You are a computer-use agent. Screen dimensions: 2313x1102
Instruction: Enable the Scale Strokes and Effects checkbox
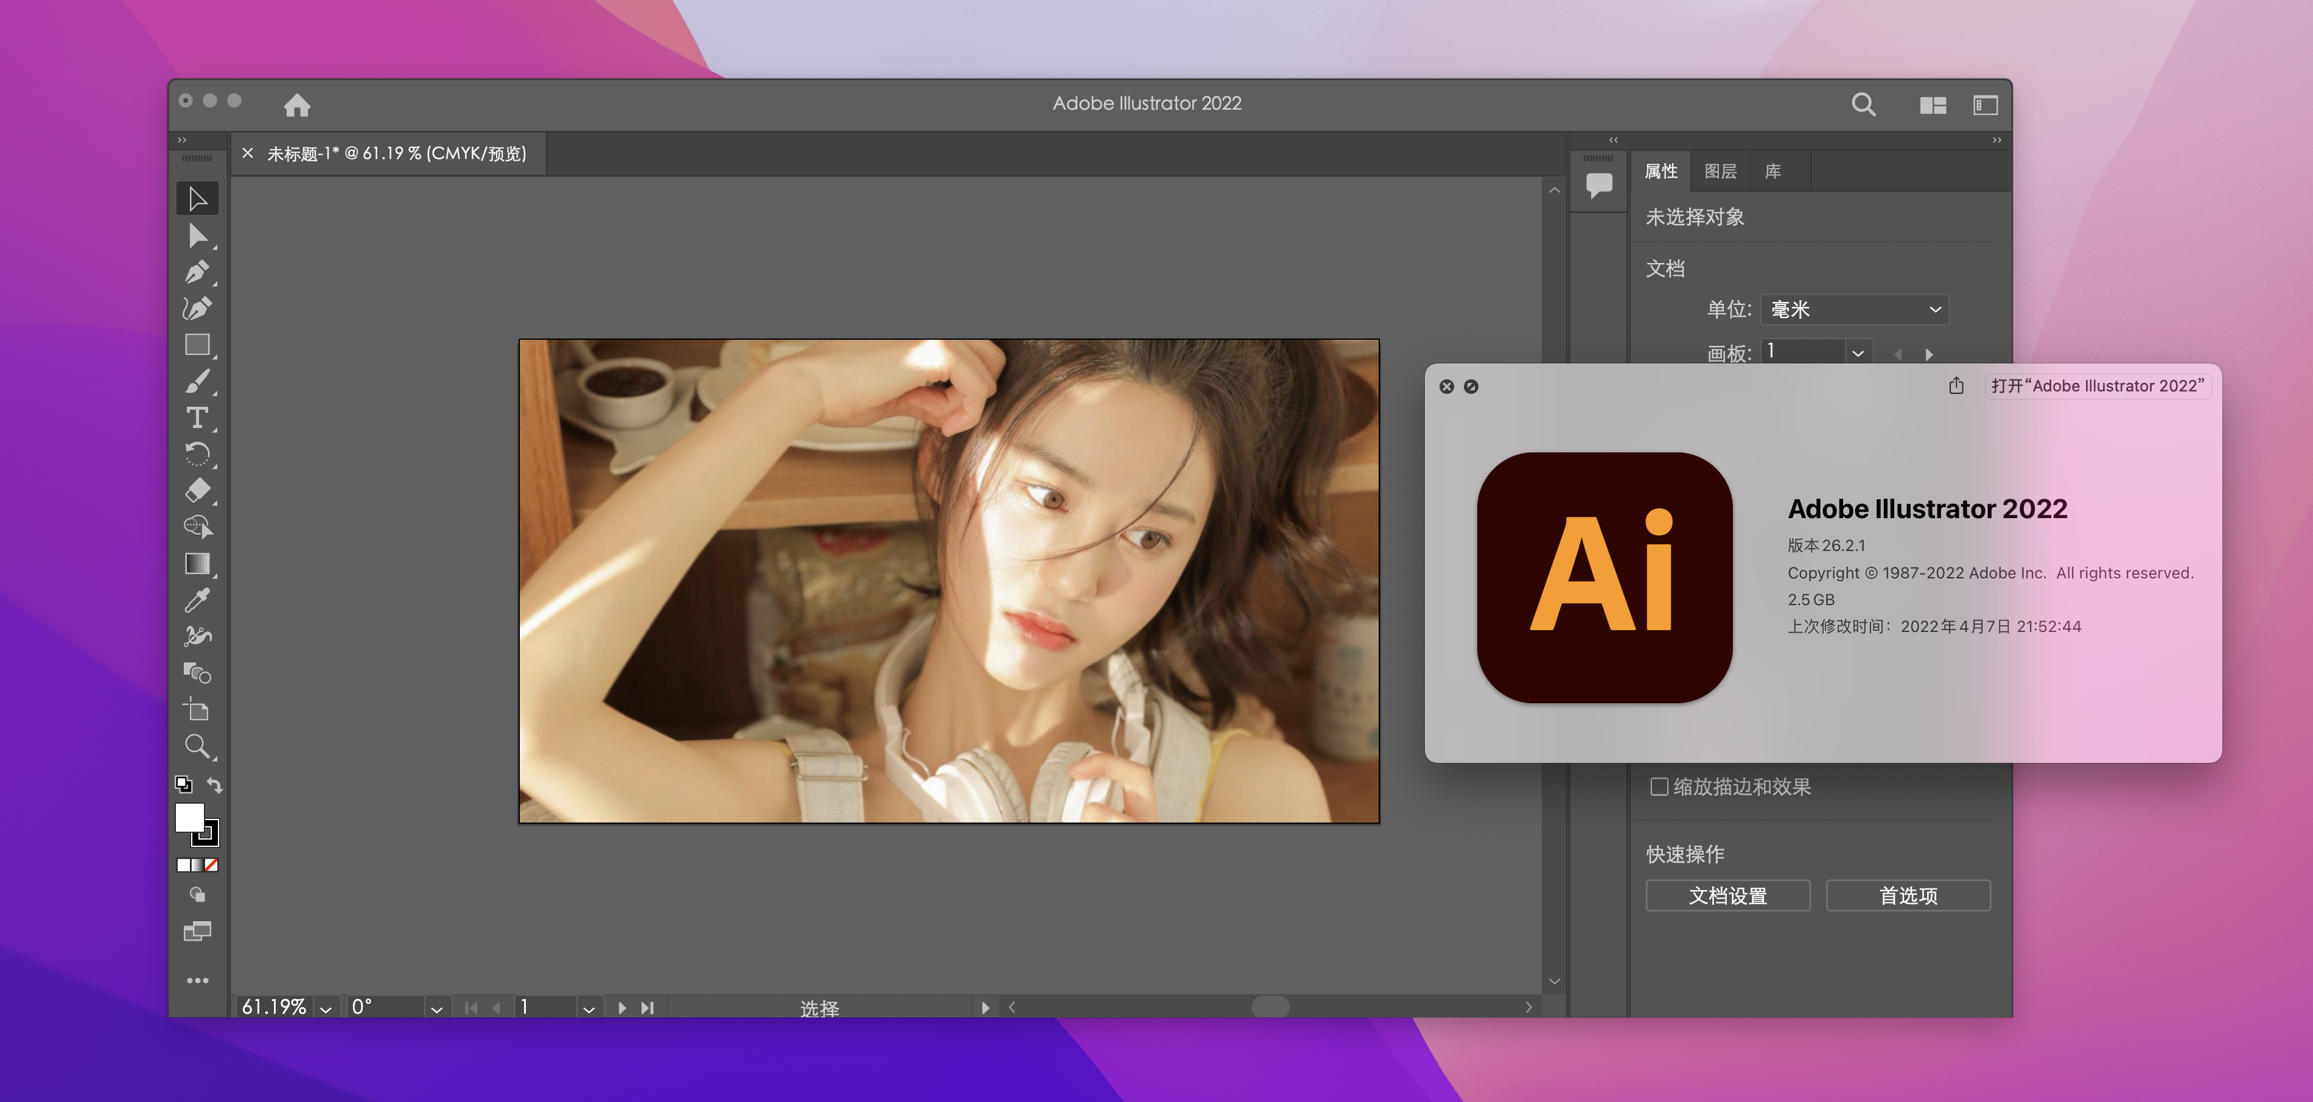point(1659,787)
